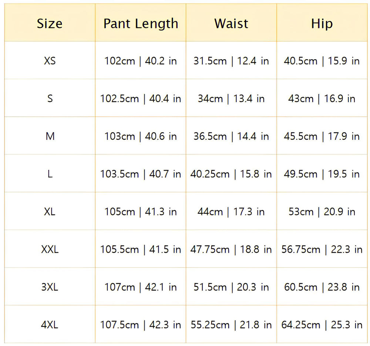
Task: Click the 45.5cm hip cell
Action: [x=322, y=137]
